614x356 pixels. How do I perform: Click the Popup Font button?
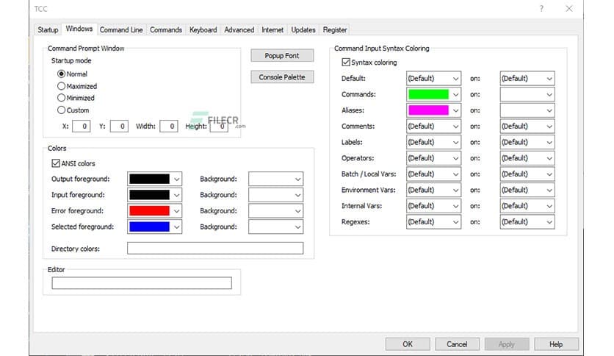coord(282,56)
